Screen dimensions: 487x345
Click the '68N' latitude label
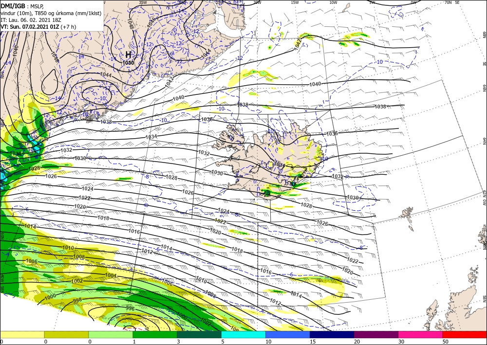(484, 35)
